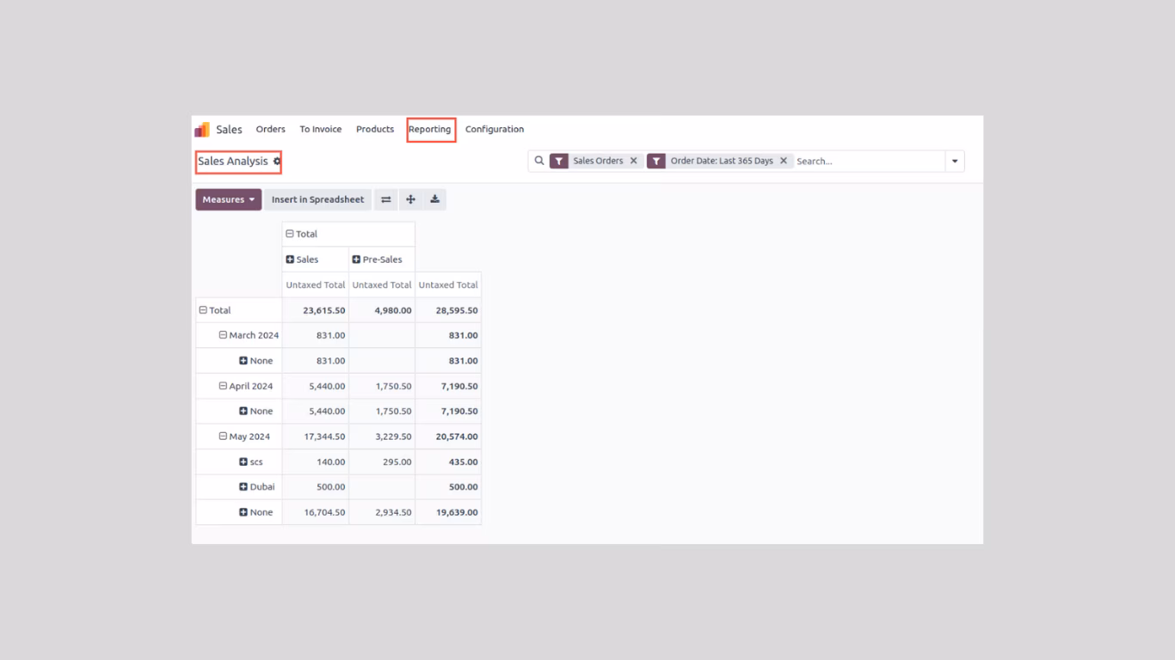Collapse the March 2024 row

click(x=223, y=335)
